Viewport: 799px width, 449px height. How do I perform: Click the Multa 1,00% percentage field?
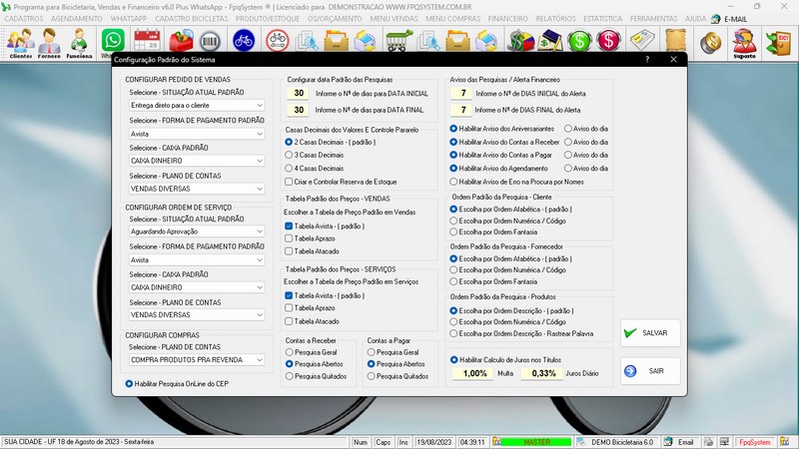tap(473, 373)
